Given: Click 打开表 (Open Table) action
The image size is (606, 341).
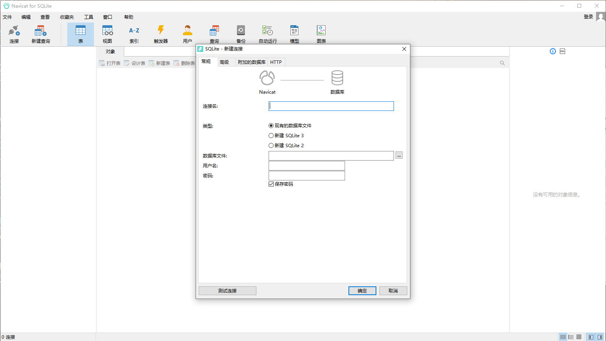Looking at the screenshot, I should [x=110, y=63].
